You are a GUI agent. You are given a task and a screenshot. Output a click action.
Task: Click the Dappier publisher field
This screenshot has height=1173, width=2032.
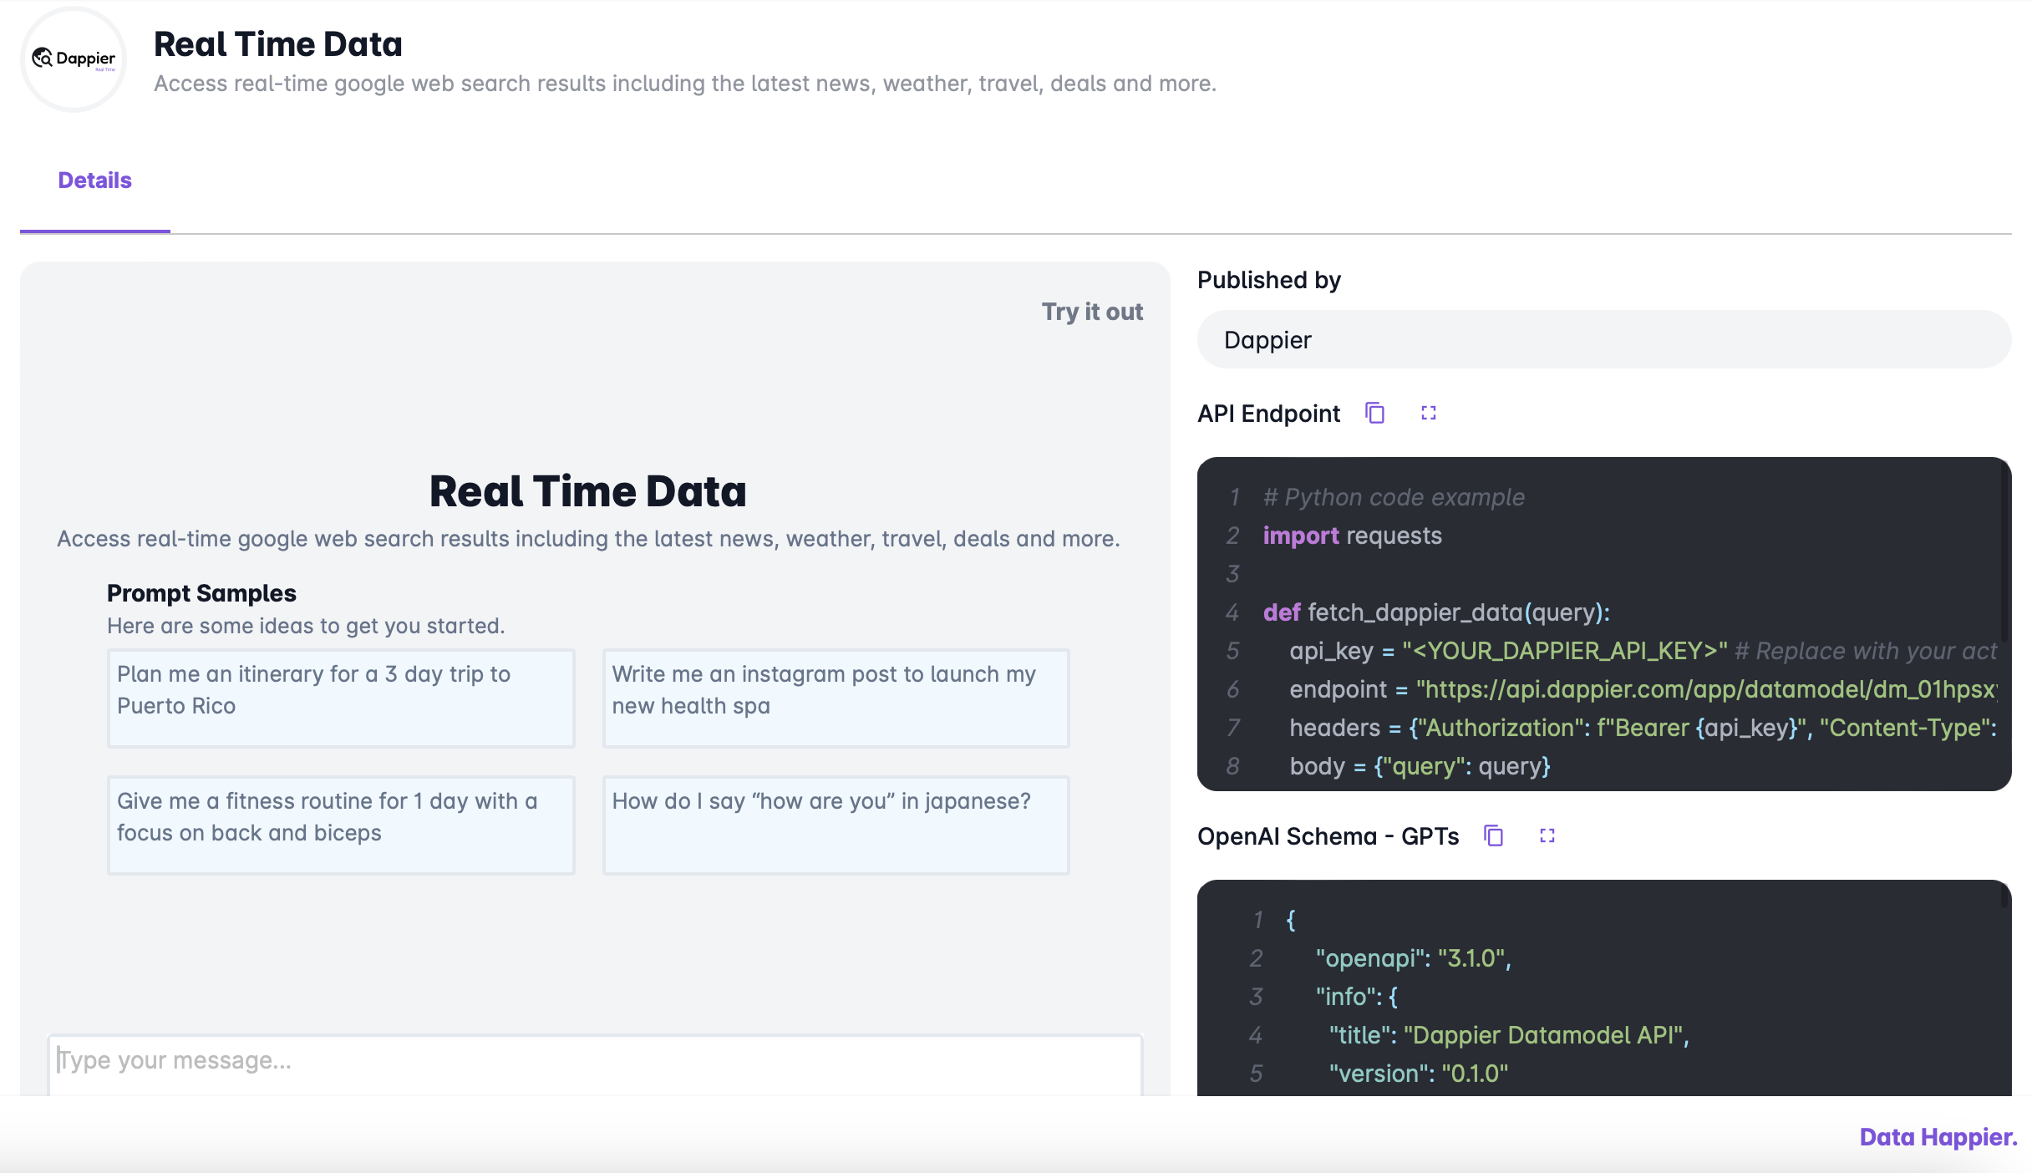[1603, 340]
